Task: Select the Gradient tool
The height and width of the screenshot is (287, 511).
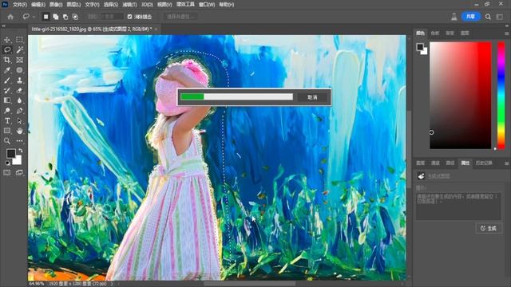Action: [x=7, y=100]
